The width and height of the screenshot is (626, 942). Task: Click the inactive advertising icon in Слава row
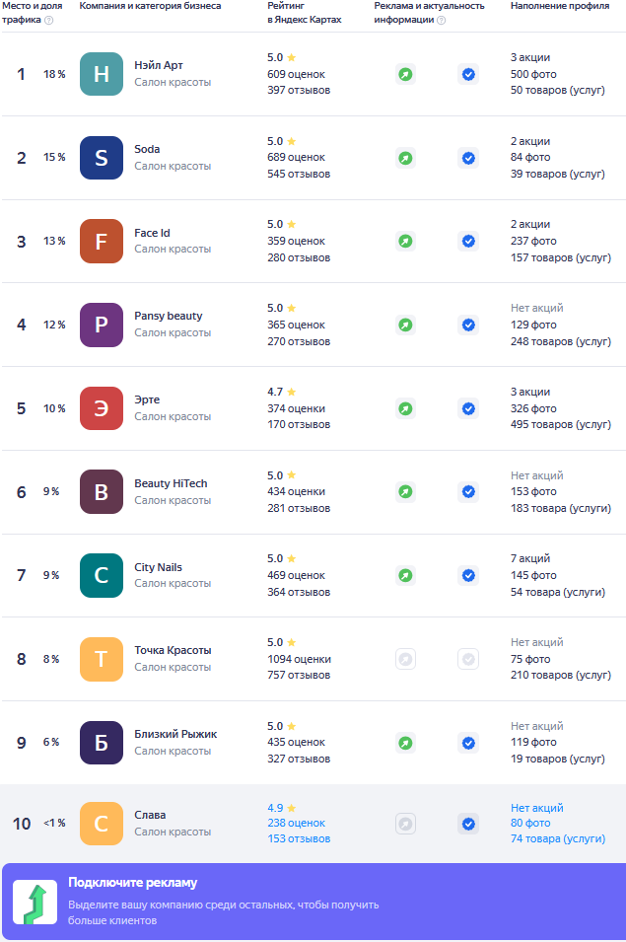[x=405, y=823]
